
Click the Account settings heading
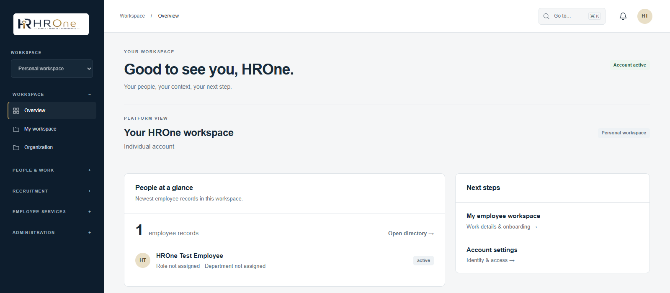(x=492, y=250)
